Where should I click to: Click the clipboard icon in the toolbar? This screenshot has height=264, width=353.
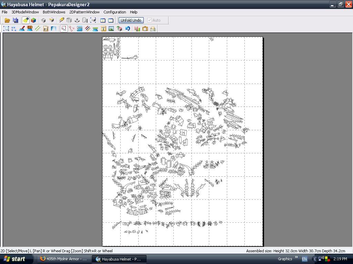pyautogui.click(x=145, y=29)
